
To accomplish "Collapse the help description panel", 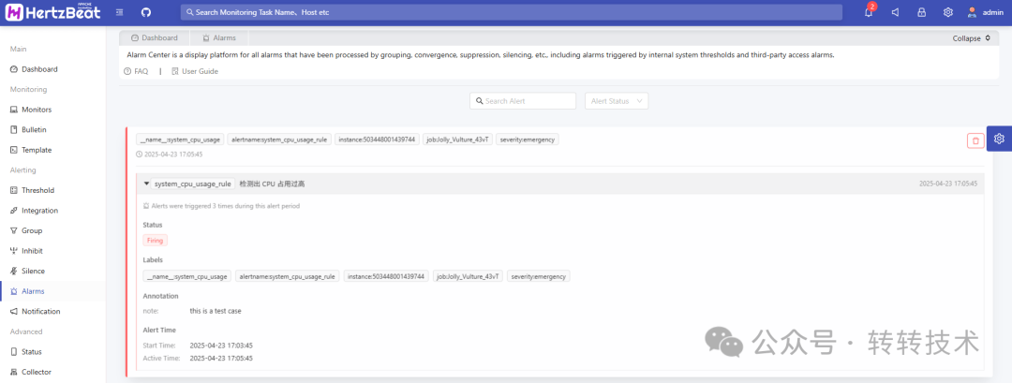I will 972,38.
